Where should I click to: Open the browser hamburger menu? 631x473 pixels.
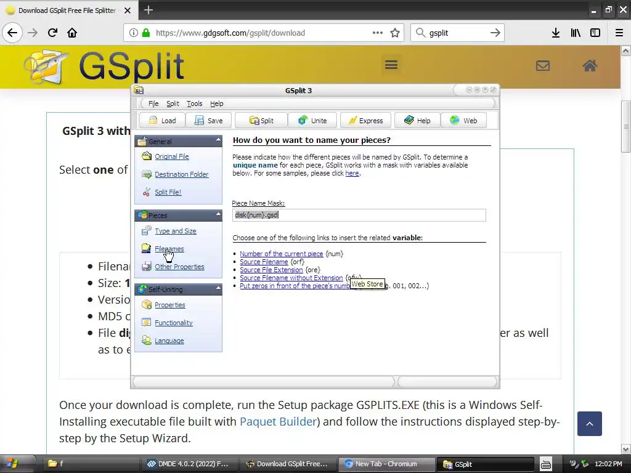(619, 33)
